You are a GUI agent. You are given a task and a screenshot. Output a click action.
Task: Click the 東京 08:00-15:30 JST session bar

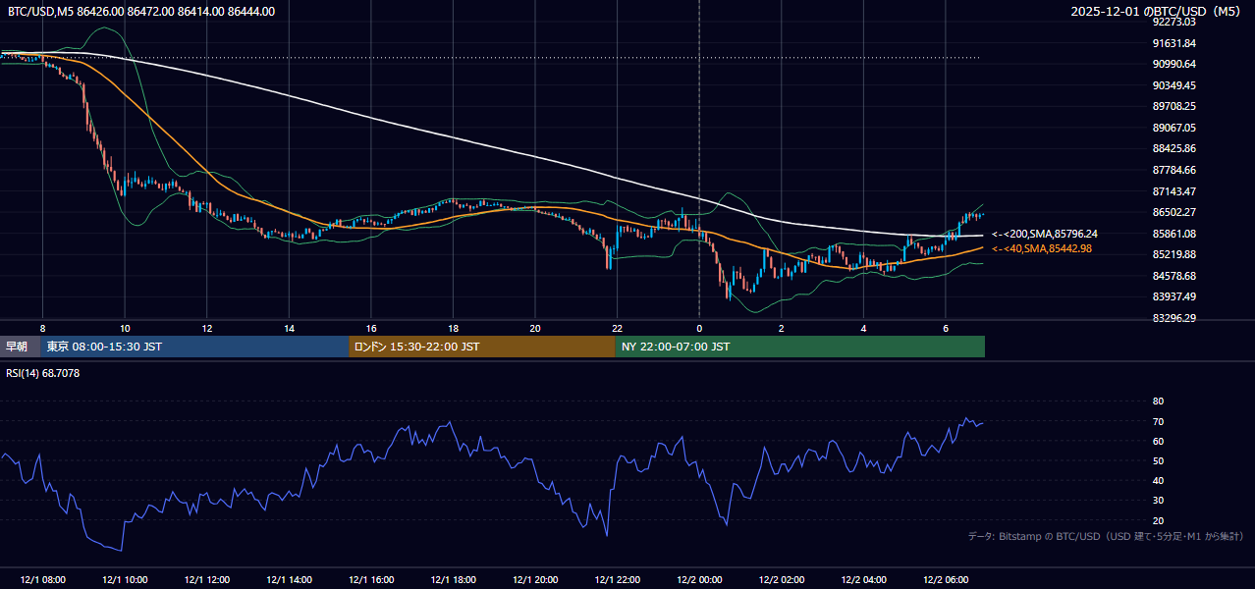(x=194, y=347)
